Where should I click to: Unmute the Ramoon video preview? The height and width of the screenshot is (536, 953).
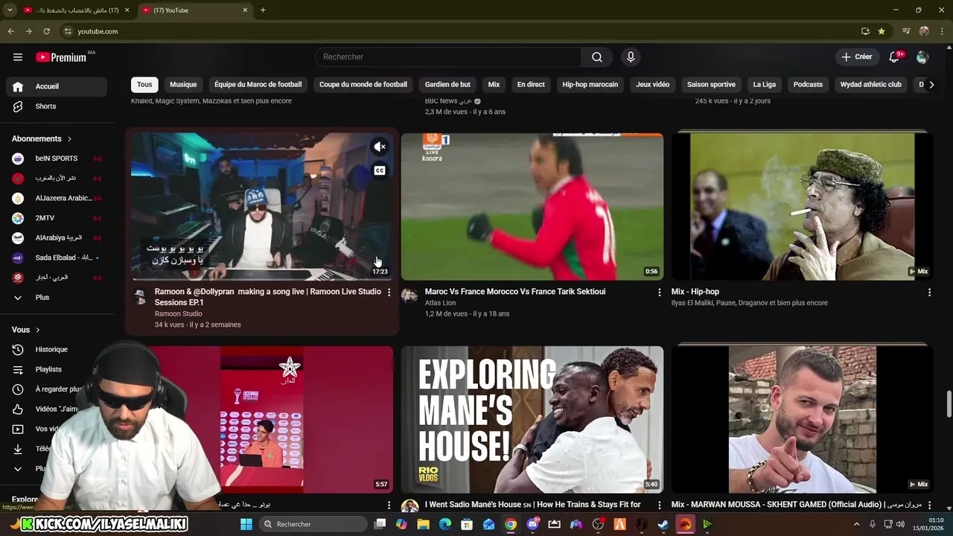pos(380,147)
